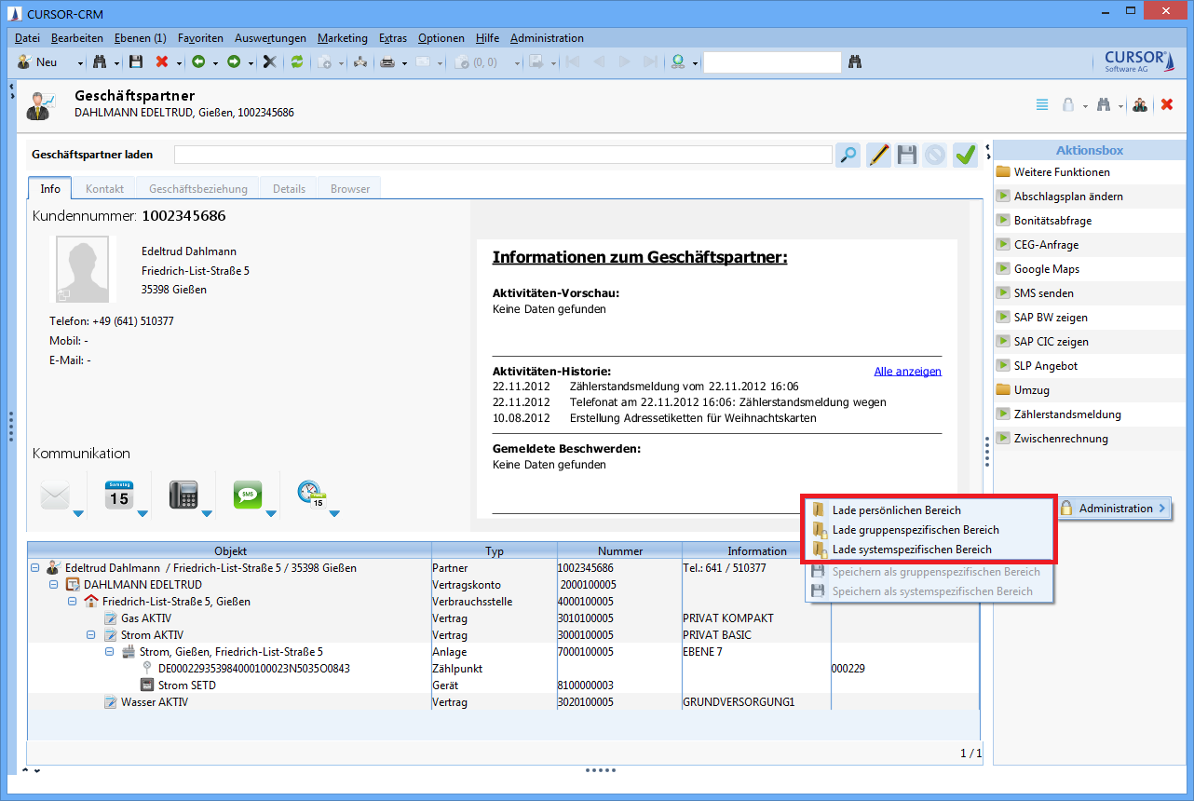Select the Wasser AKTIV contract row
This screenshot has width=1194, height=801.
154,702
